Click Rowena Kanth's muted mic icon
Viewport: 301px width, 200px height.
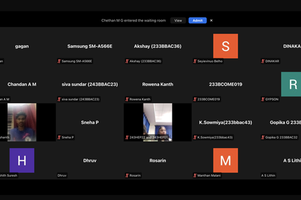(127, 99)
